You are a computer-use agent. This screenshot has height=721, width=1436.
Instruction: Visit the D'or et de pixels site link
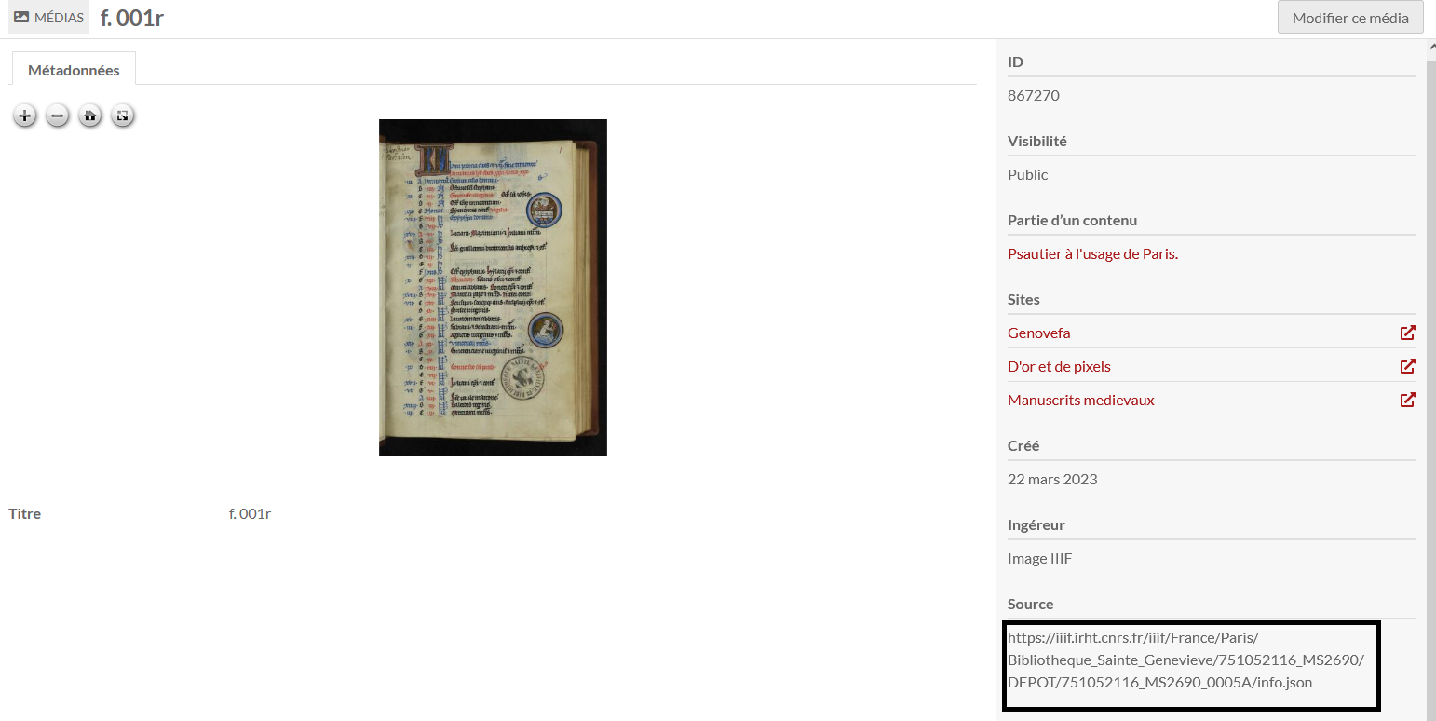click(1059, 365)
